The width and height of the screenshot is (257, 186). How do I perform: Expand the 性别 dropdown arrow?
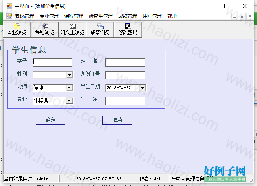coord(69,75)
